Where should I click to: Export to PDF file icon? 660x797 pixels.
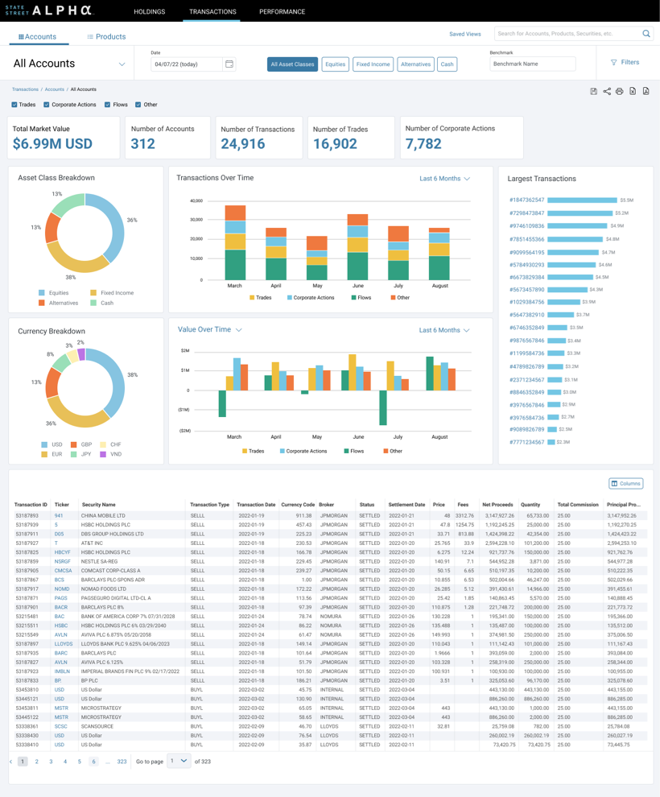[x=646, y=92]
